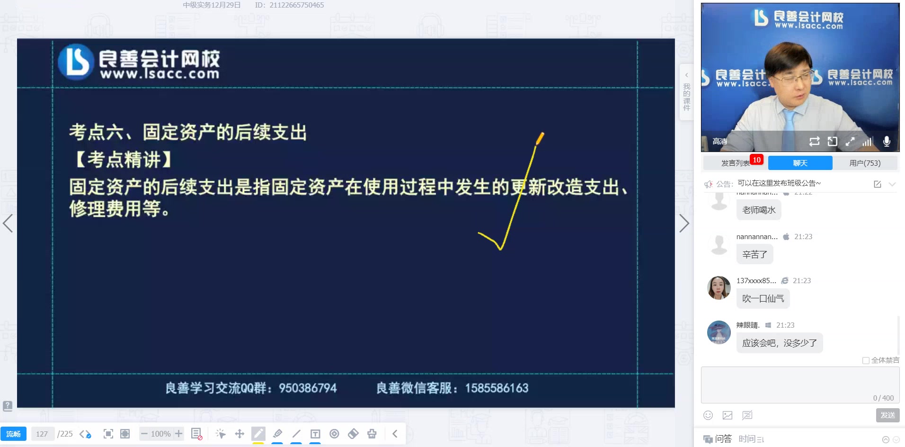Open the page notes disabled icon

tap(196, 434)
